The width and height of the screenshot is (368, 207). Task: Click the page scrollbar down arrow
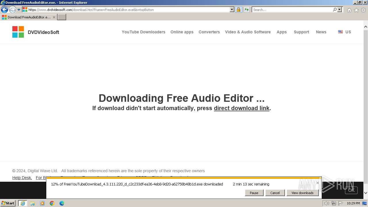click(366, 193)
